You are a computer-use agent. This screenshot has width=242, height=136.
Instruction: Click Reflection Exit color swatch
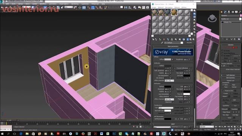[x=186, y=76]
